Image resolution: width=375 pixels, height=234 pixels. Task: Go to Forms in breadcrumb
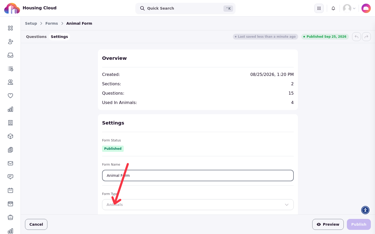click(x=52, y=23)
